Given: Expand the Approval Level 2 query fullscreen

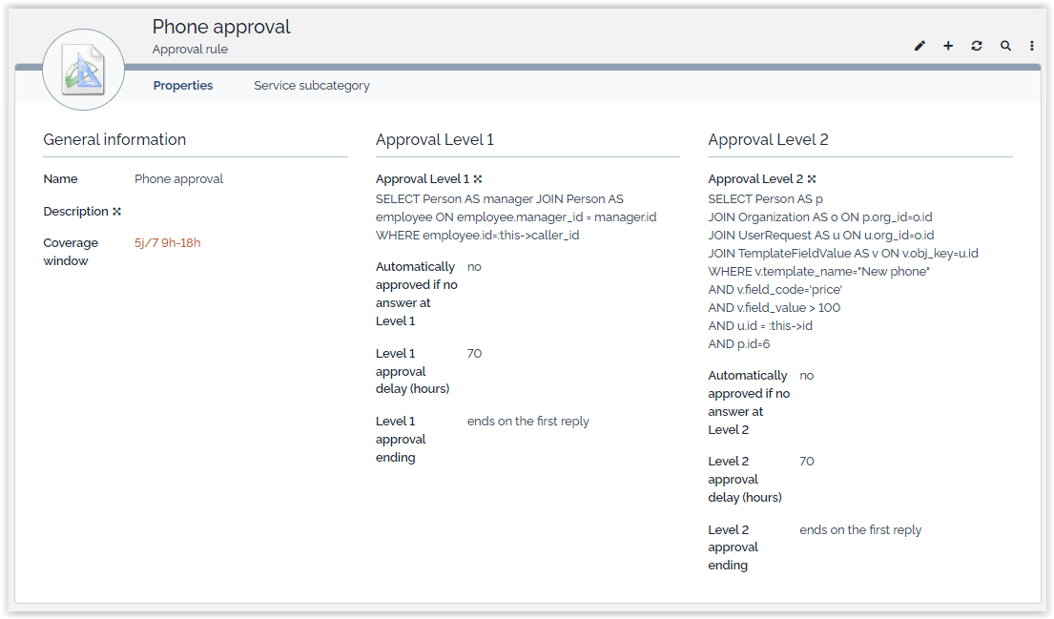Looking at the screenshot, I should tap(811, 179).
